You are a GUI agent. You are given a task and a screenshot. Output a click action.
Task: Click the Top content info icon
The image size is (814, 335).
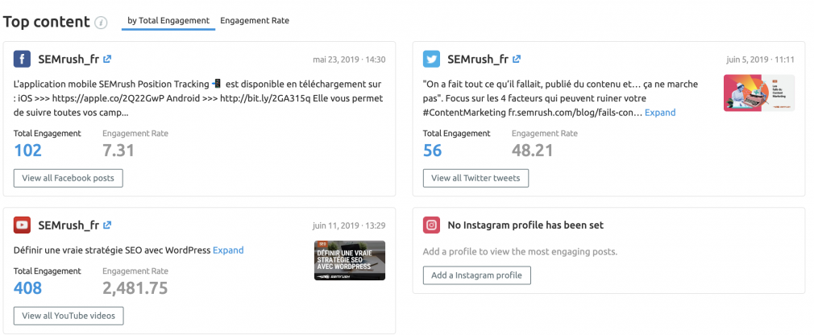click(x=102, y=23)
